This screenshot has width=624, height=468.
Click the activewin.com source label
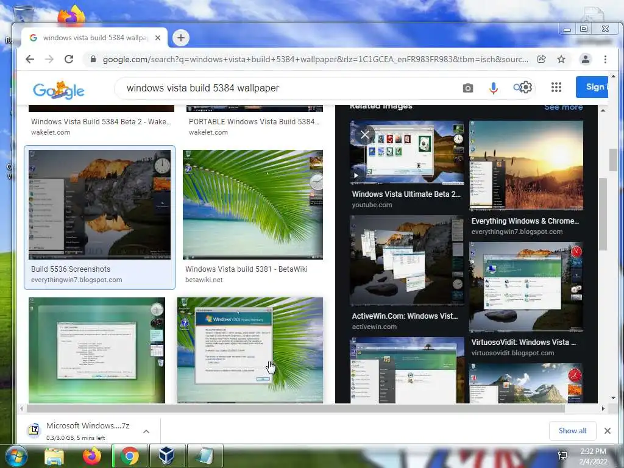coord(374,327)
